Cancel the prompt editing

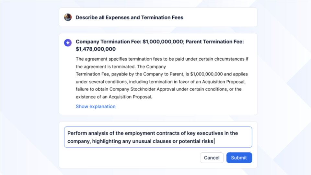point(212,158)
